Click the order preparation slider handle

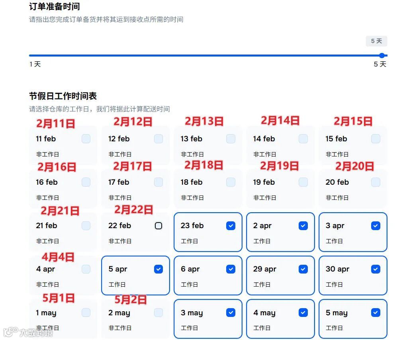(382, 55)
